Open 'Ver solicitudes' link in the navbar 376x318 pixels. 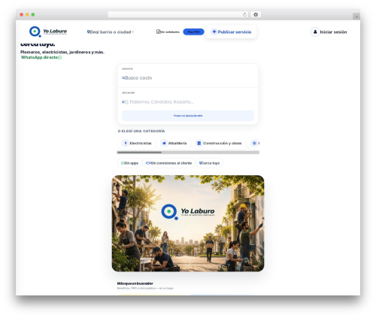point(168,32)
